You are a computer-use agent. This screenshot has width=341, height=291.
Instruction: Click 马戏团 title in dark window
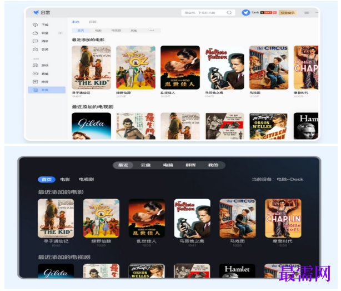(x=237, y=241)
